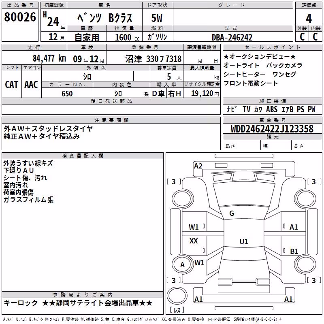This screenshot has height=324, width=324.
Task: Click the door type value 5W
Action: [157, 18]
